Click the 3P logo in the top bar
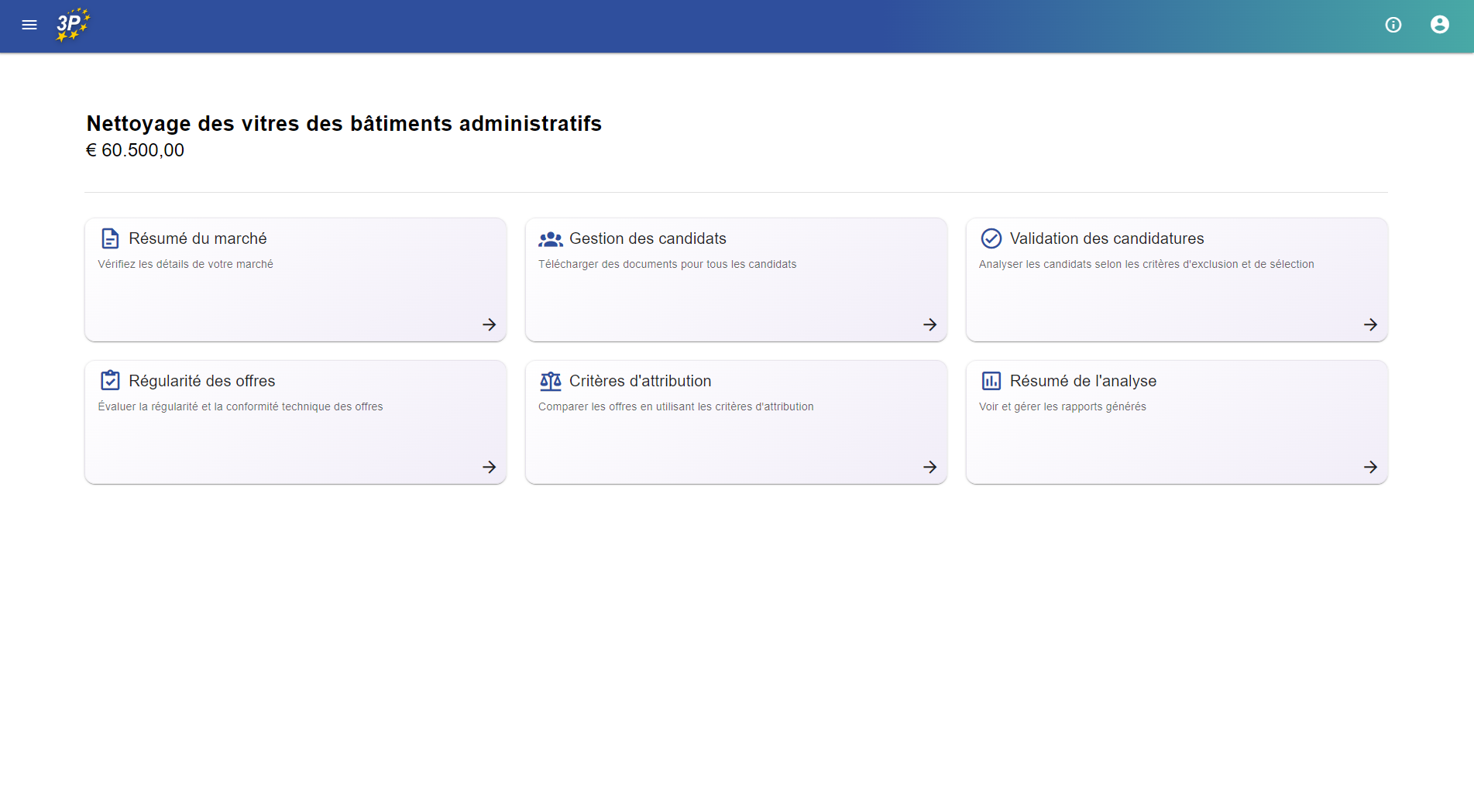The image size is (1474, 792). 72,25
